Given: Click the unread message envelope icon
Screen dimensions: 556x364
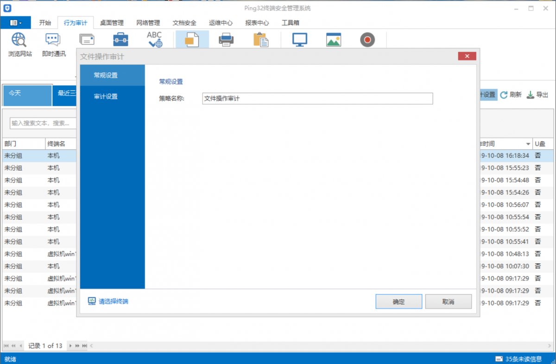Looking at the screenshot, I should click(499, 359).
